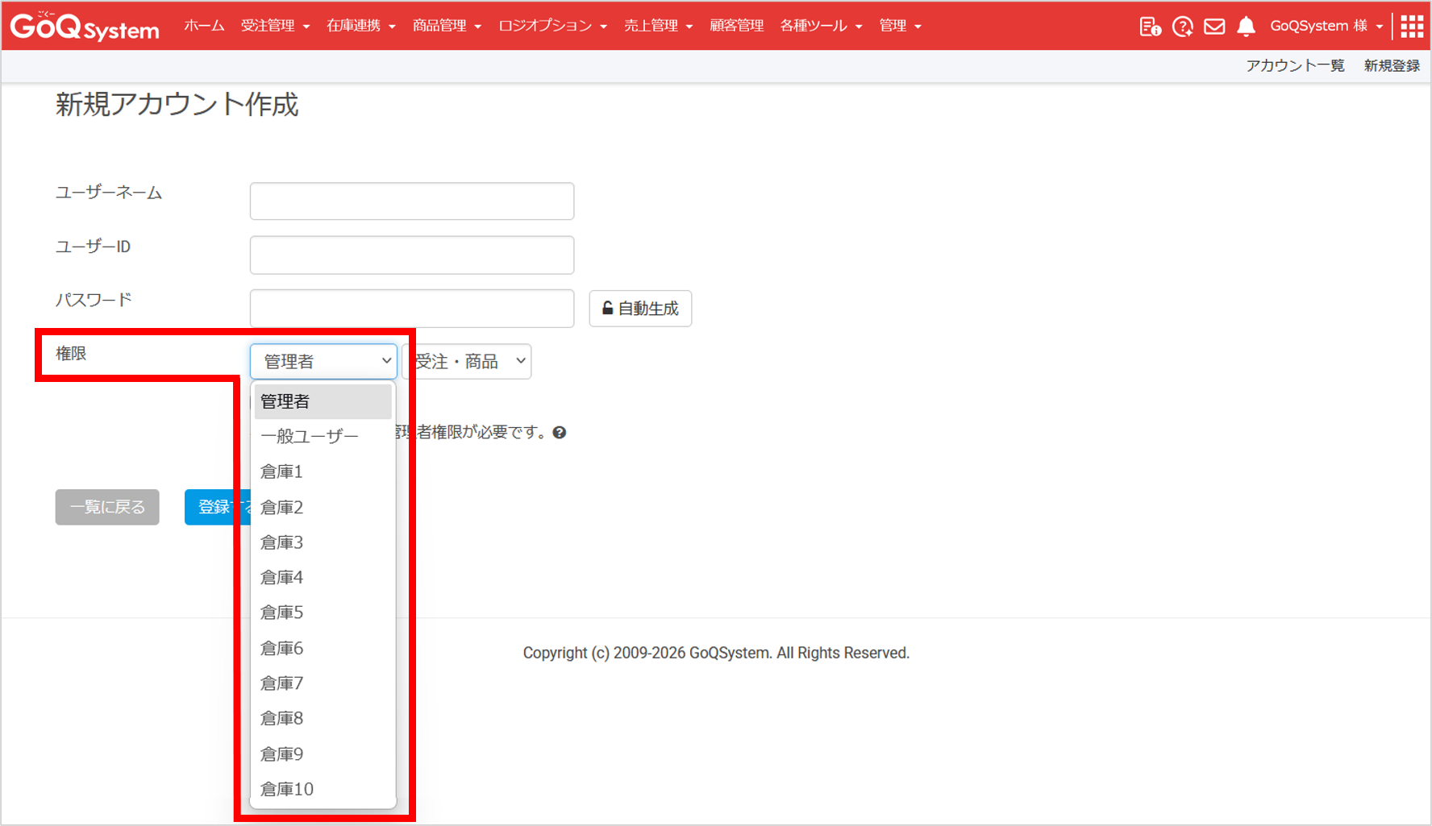Choose 倉庫4 from the permission list
This screenshot has height=826, width=1432.
[323, 577]
